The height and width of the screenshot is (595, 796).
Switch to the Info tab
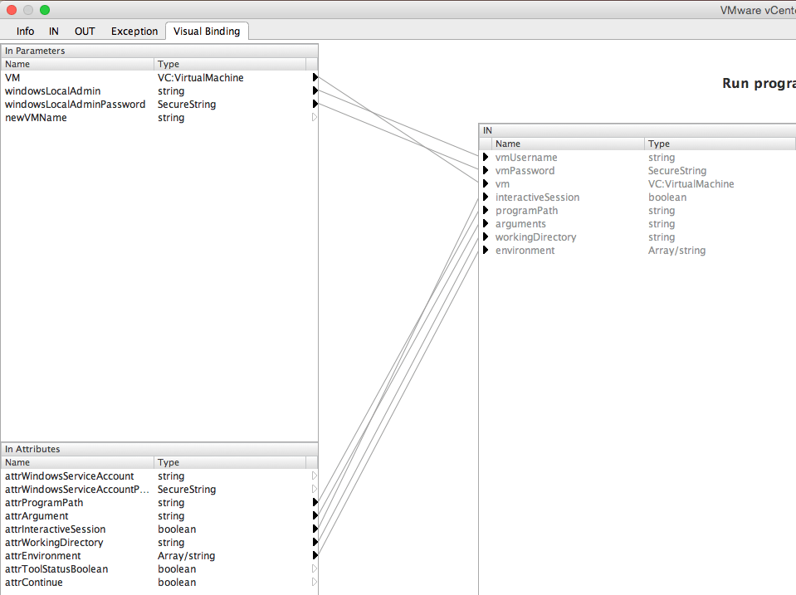(25, 31)
